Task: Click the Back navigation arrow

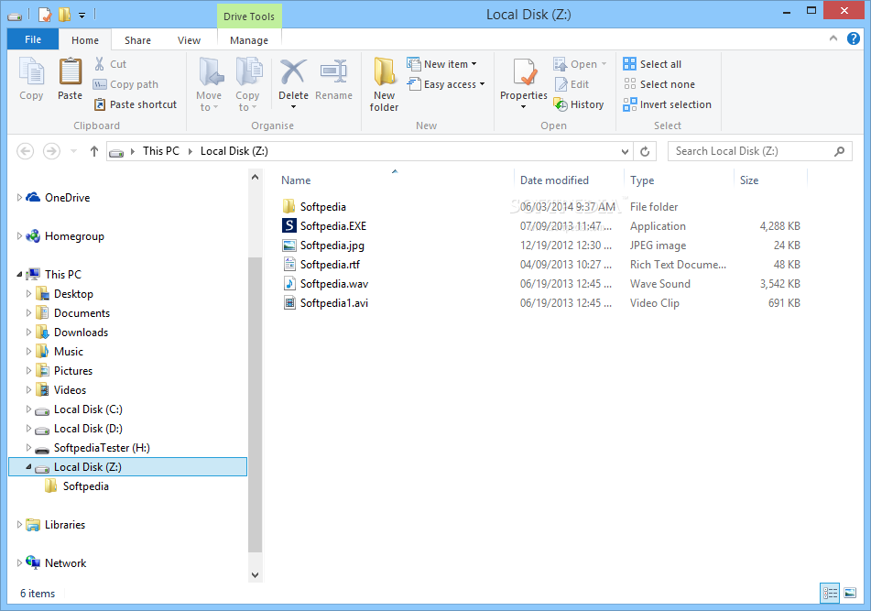Action: (26, 151)
